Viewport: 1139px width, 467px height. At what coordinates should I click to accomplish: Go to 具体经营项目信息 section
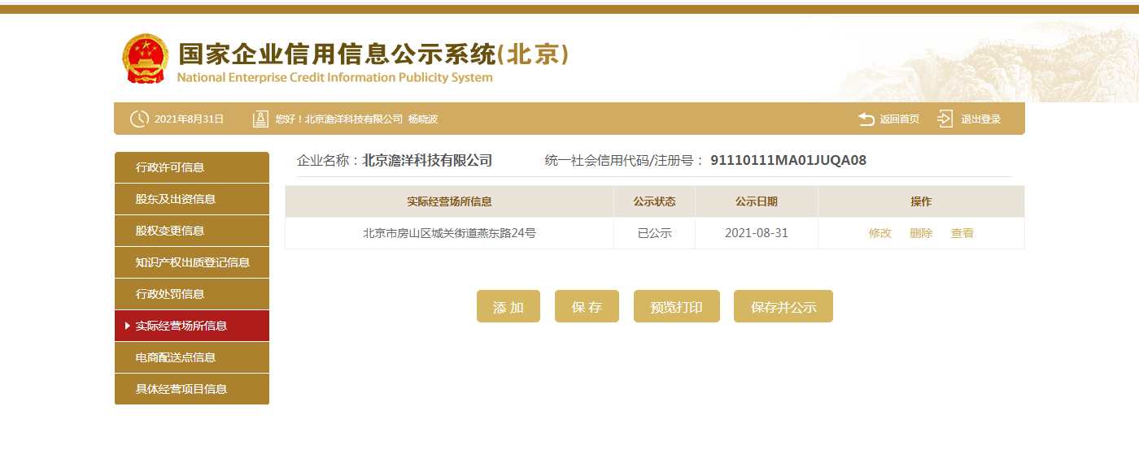tap(192, 389)
